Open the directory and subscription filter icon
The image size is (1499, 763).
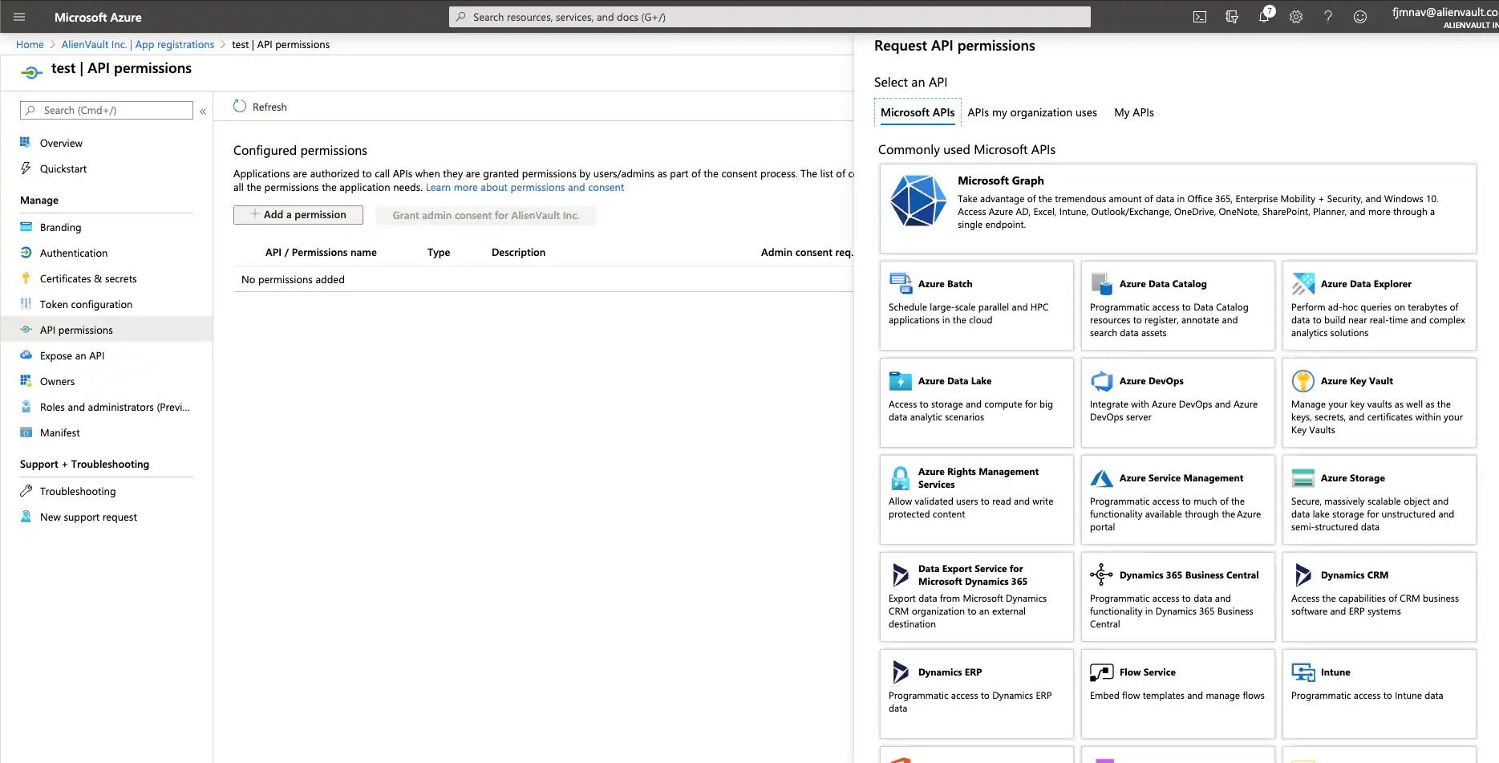point(1232,17)
